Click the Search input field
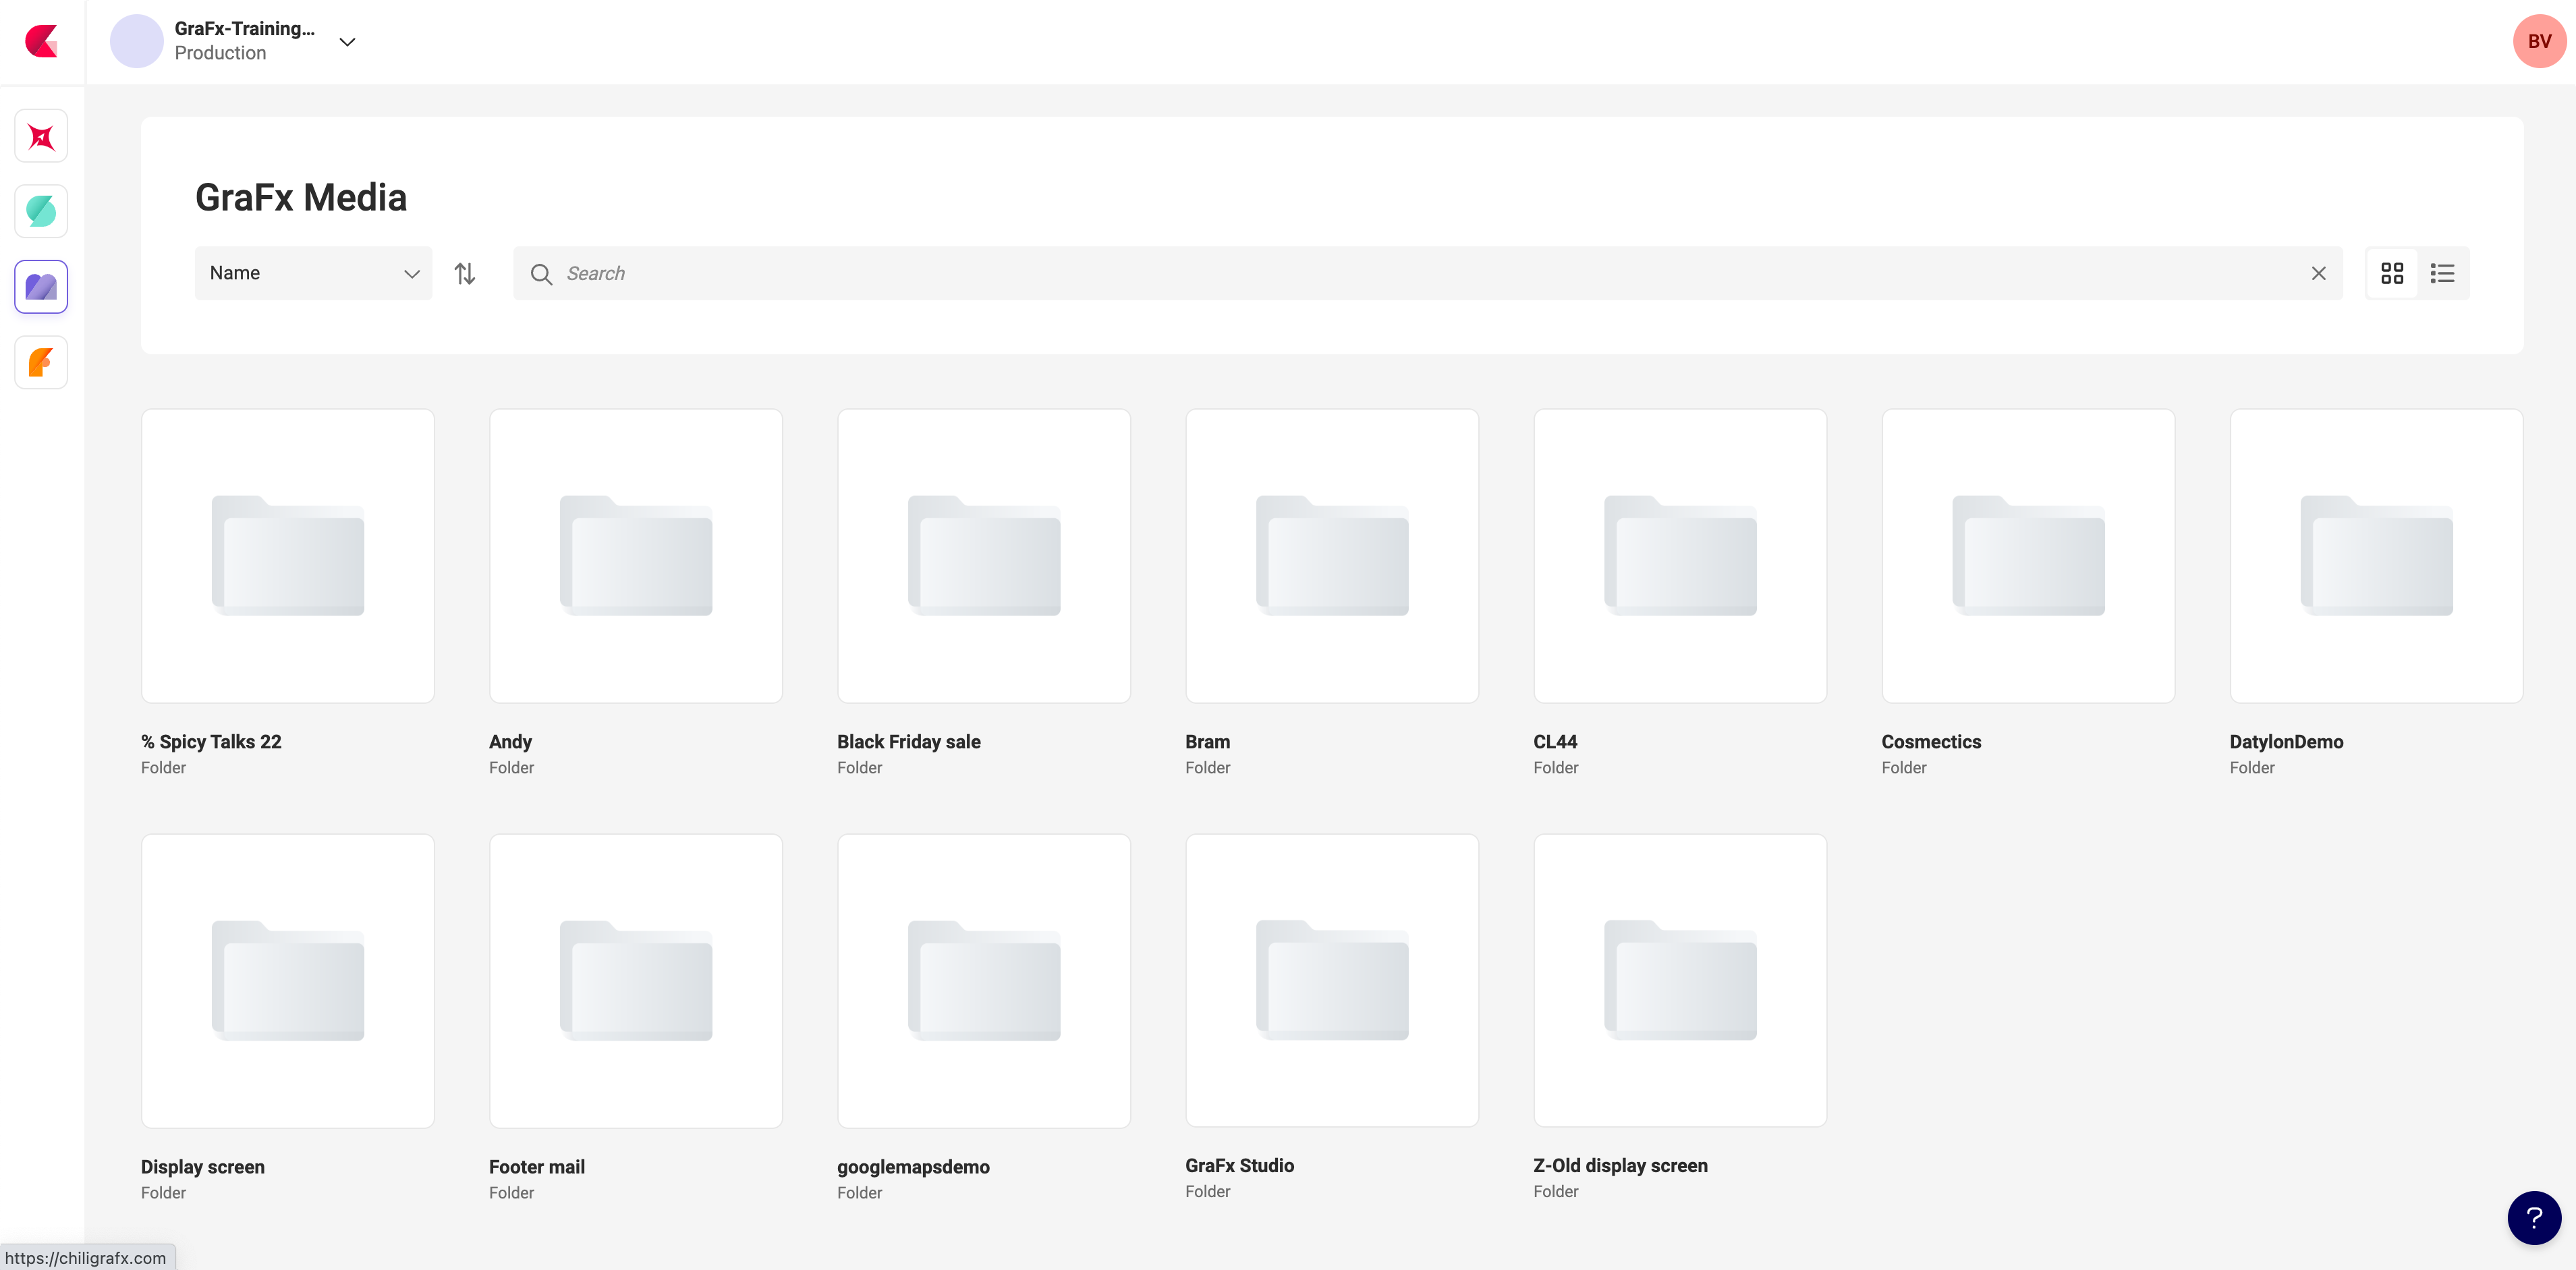Screen dimensions: 2576x1270 [x=1428, y=273]
